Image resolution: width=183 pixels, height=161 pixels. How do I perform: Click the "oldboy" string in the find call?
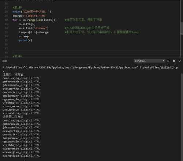[40, 28]
